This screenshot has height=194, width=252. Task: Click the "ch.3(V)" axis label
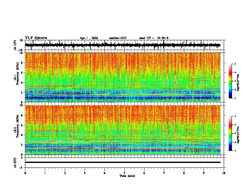pyautogui.click(x=15, y=163)
